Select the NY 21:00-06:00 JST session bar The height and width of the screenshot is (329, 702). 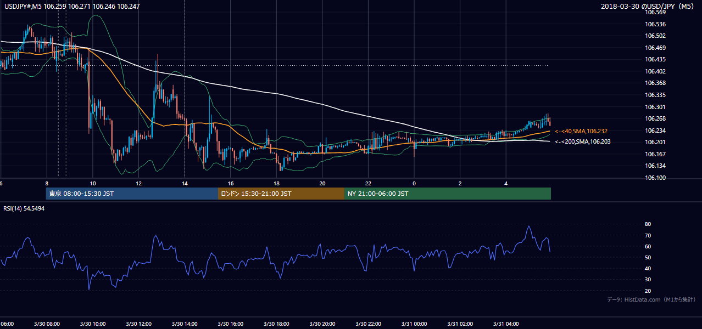click(x=448, y=194)
